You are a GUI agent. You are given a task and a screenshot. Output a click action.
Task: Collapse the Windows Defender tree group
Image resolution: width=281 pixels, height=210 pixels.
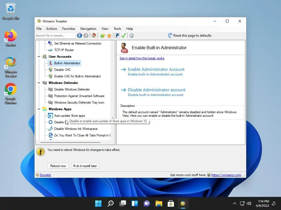click(39, 83)
